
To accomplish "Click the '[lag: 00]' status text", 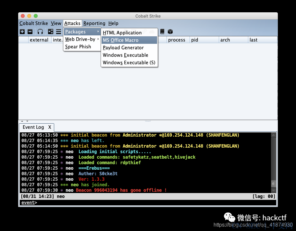I will [x=264, y=197].
